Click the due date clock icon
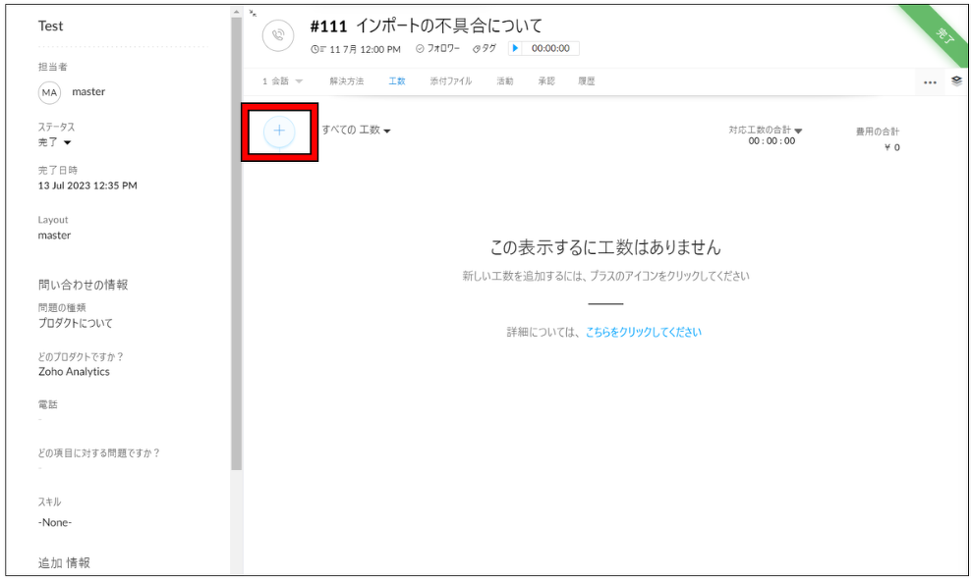This screenshot has height=581, width=971. click(x=317, y=49)
